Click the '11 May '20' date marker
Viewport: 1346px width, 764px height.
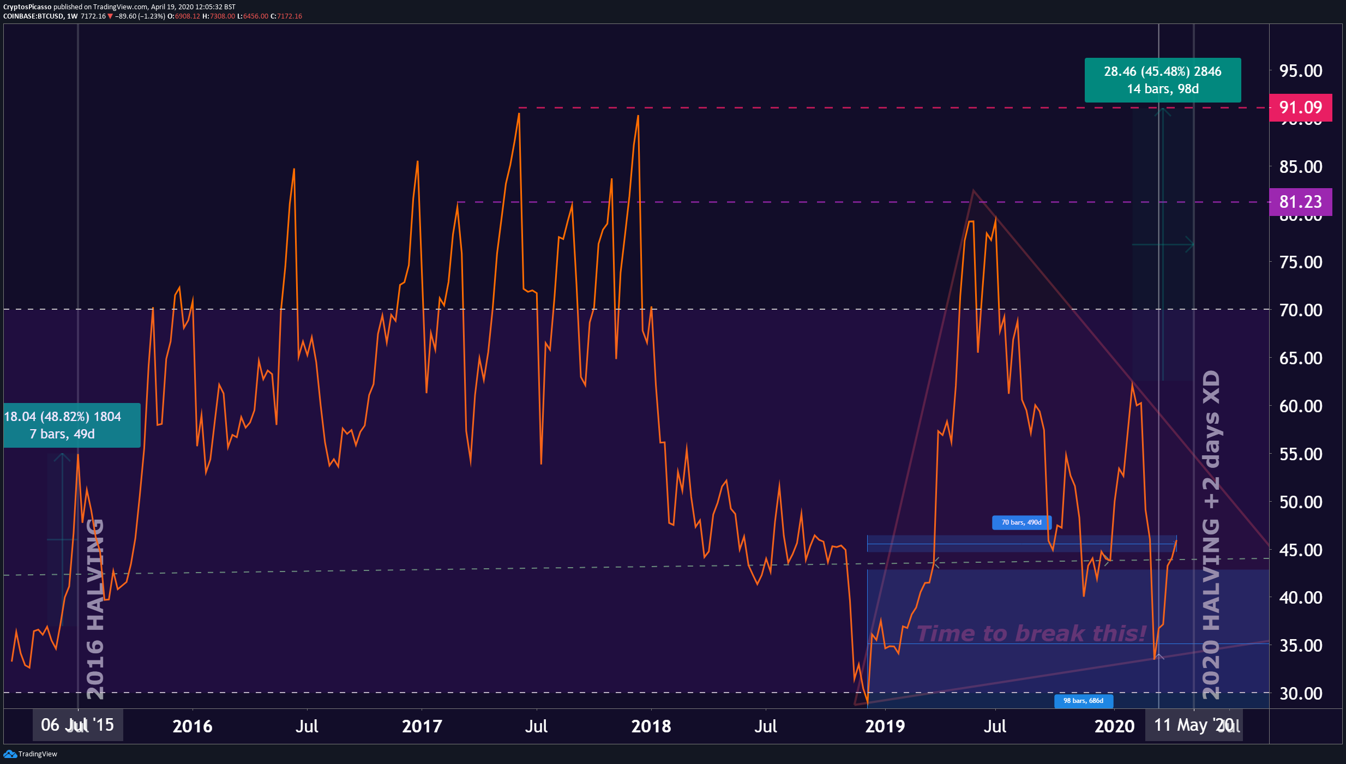point(1194,725)
